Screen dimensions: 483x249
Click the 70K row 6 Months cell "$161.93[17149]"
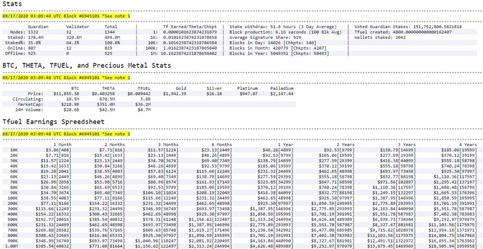click(x=214, y=182)
